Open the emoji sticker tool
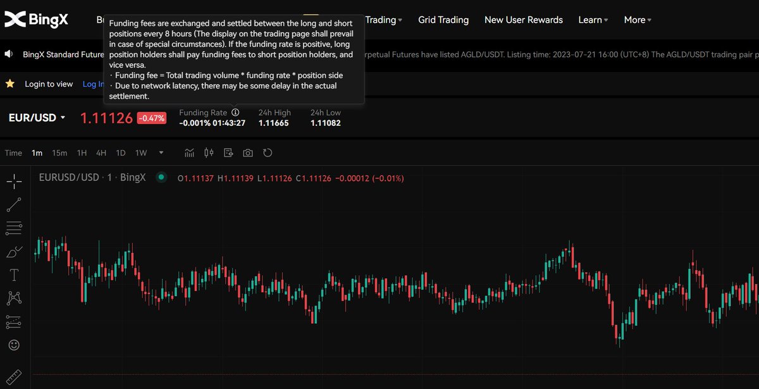 tap(14, 345)
